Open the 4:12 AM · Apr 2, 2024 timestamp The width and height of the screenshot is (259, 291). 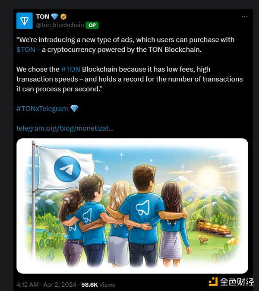click(x=46, y=285)
